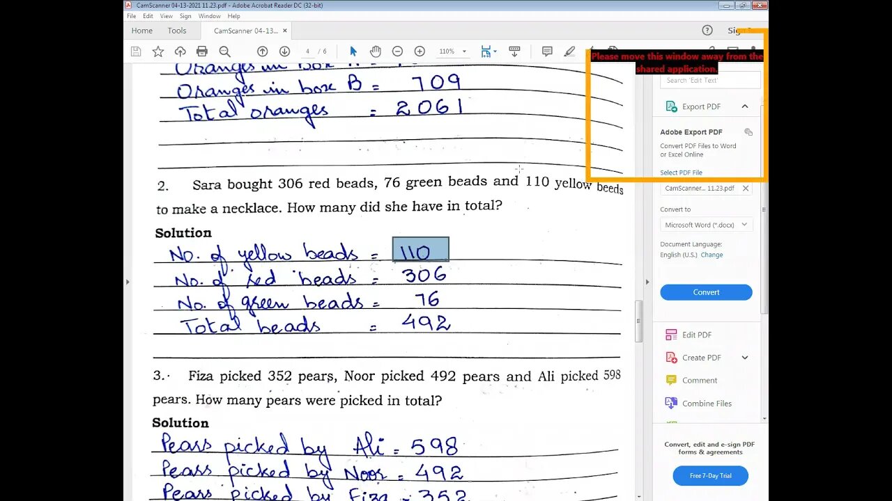Activate the hand pan tool

point(375,51)
